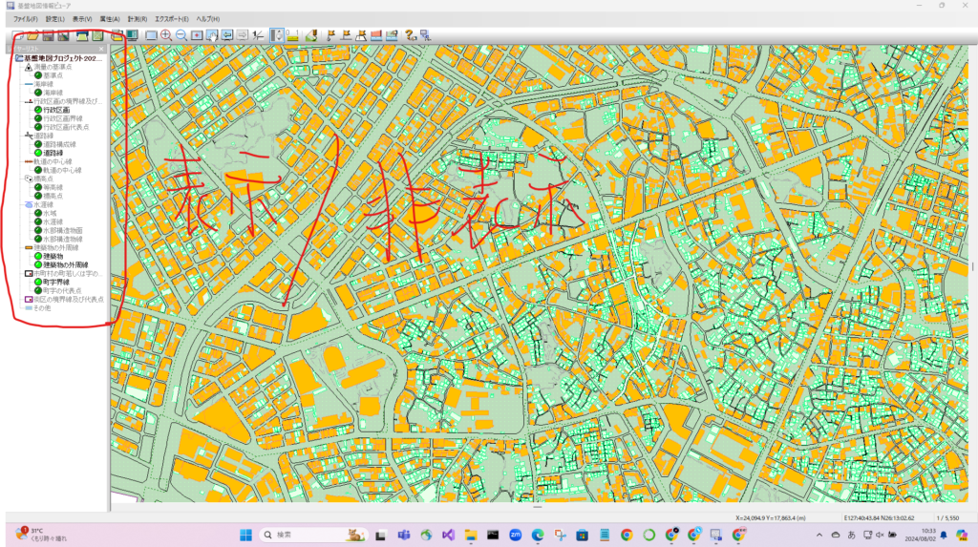Image resolution: width=978 pixels, height=547 pixels.
Task: Click the previous view arrow icon
Action: click(x=227, y=36)
